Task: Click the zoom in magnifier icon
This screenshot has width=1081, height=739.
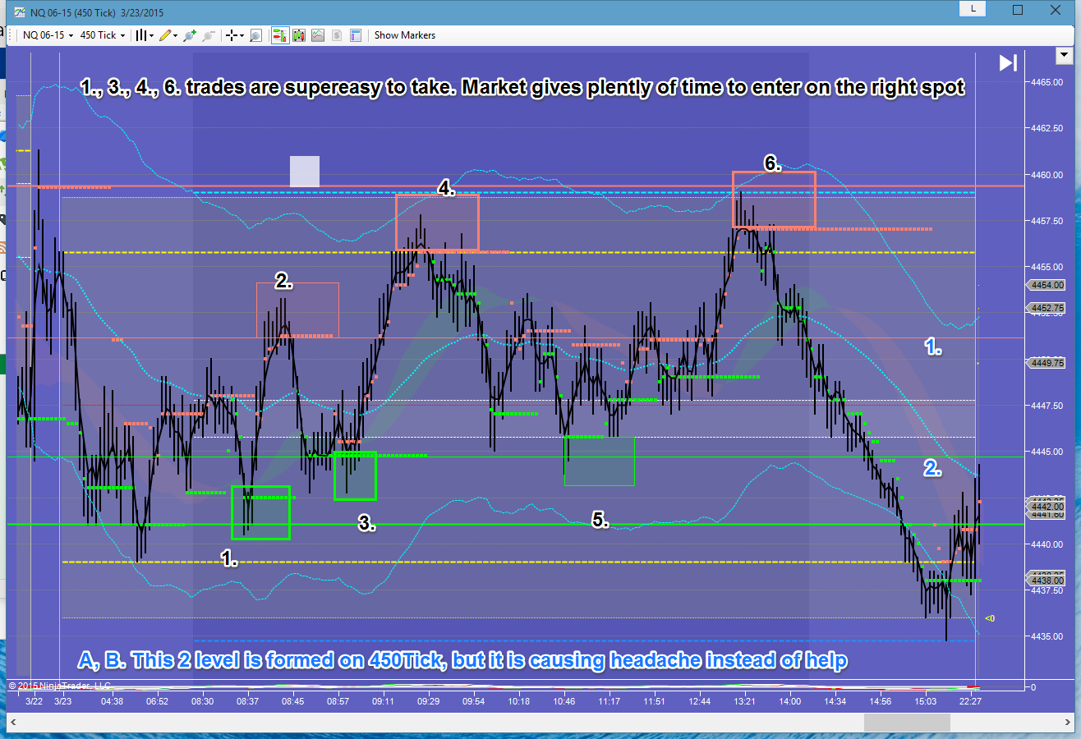Action: click(x=191, y=35)
